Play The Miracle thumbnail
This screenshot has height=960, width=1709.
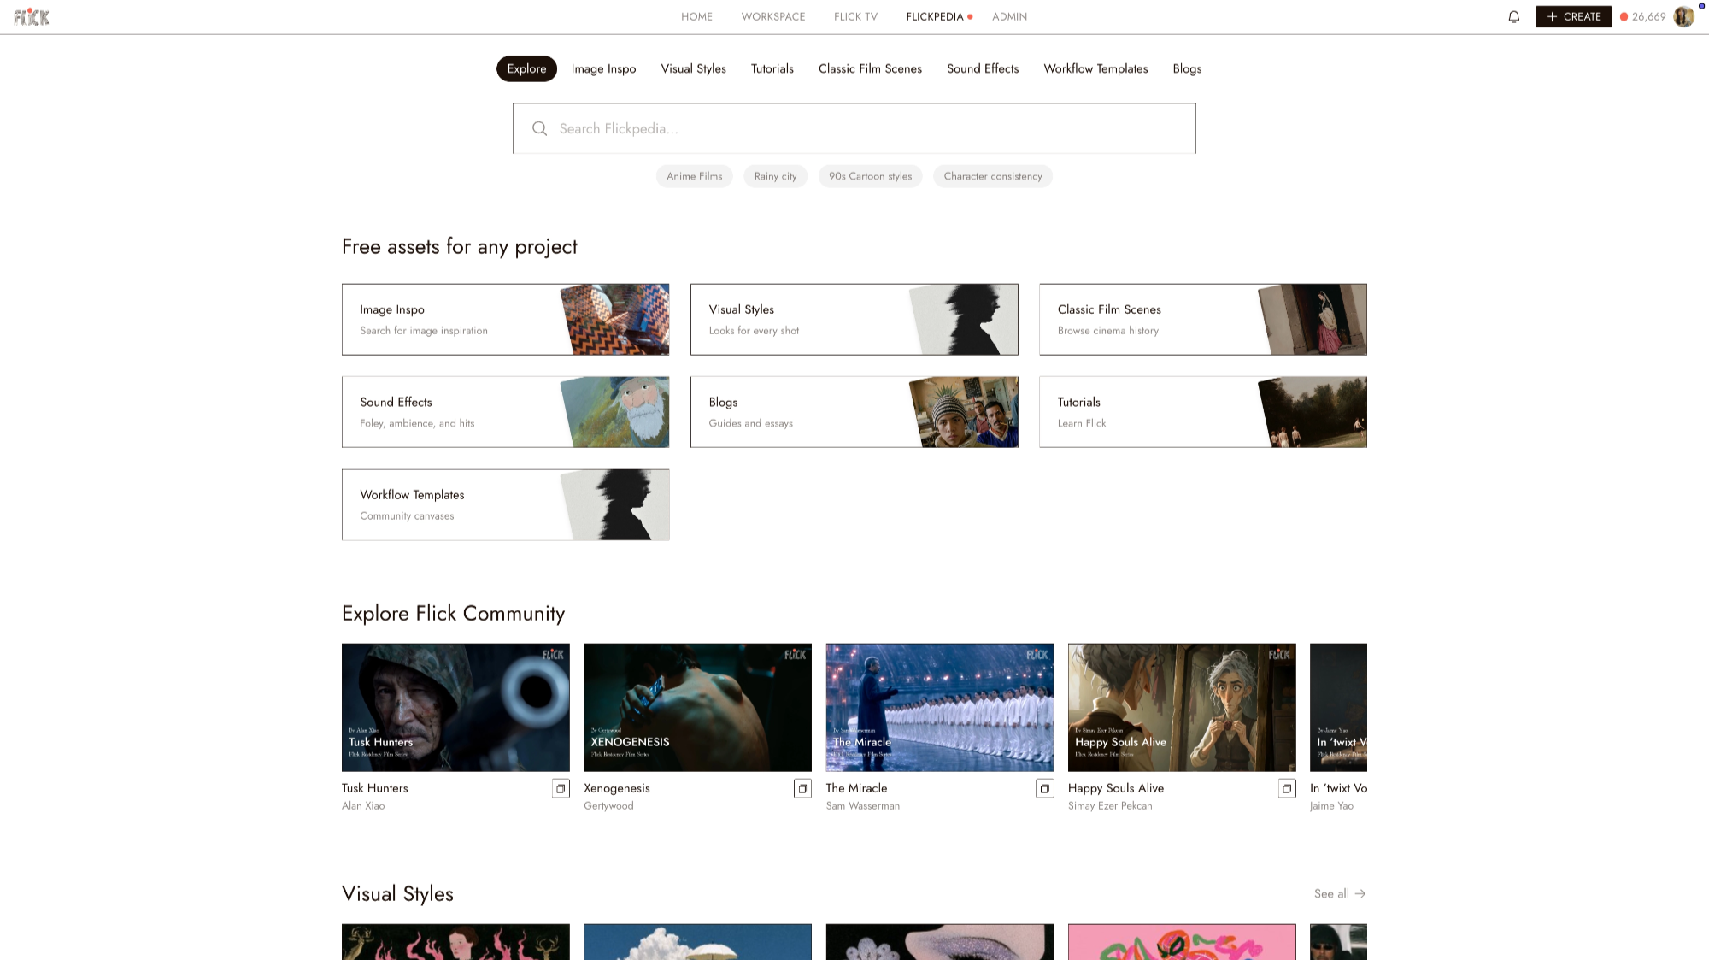tap(940, 708)
